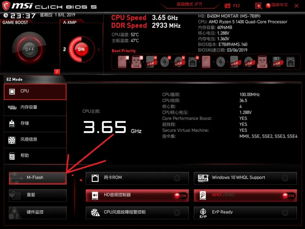
Task: Click the first boot priority device icon
Action: (x=123, y=62)
